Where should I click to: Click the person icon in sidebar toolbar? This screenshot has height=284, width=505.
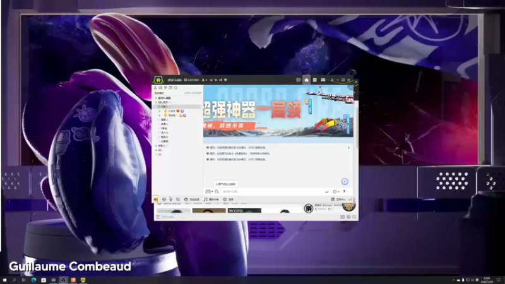point(155,88)
